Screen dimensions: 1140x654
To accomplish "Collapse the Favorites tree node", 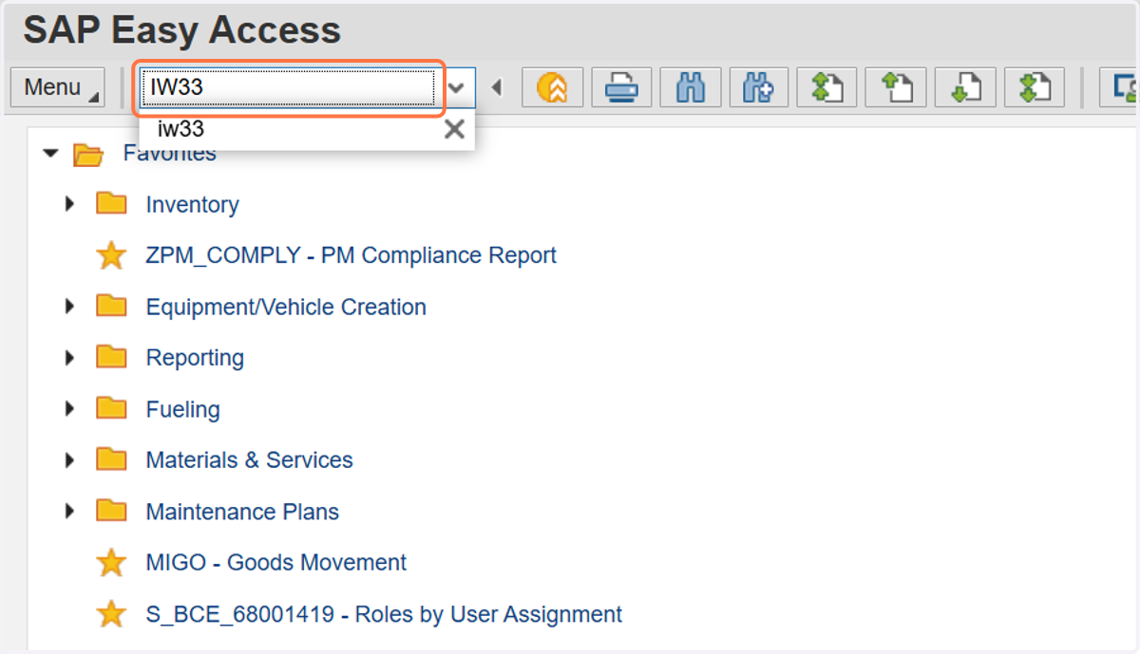I will (51, 154).
